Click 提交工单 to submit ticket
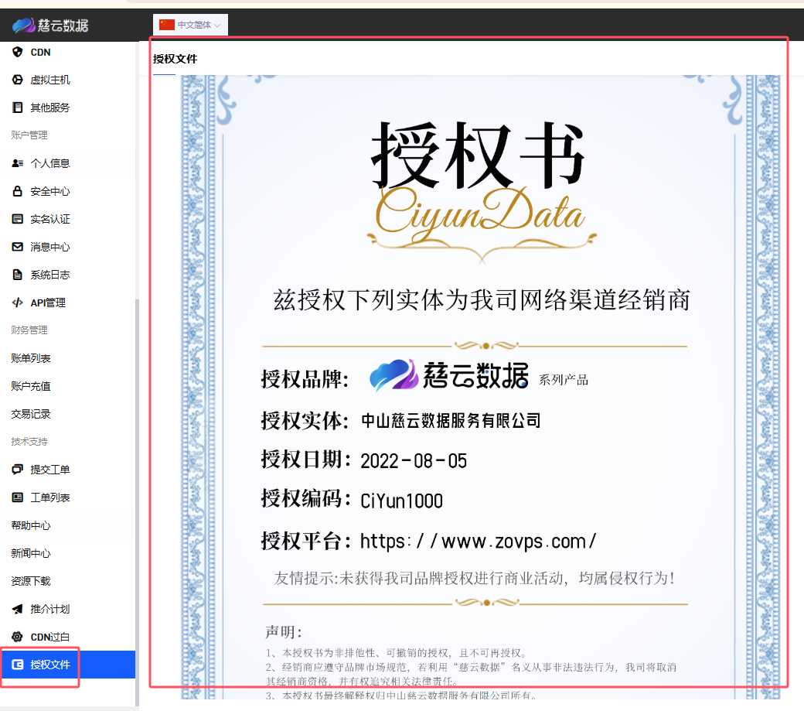 coord(50,470)
